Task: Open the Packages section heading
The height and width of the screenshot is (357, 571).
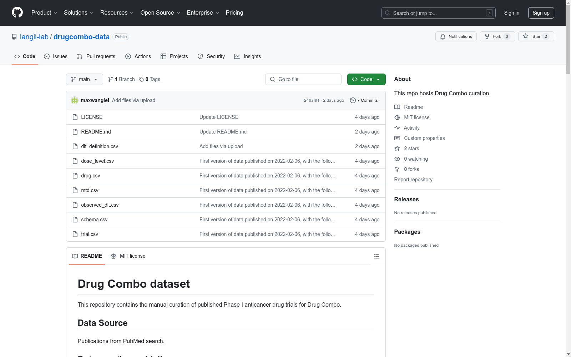Action: (407, 232)
